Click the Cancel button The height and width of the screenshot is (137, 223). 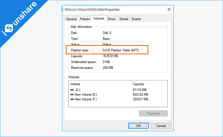coord(161,126)
